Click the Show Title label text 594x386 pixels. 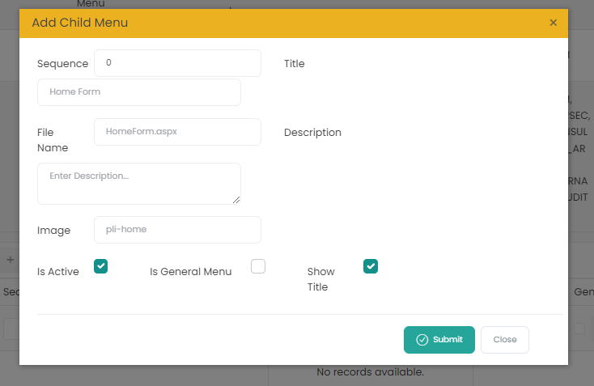click(321, 279)
